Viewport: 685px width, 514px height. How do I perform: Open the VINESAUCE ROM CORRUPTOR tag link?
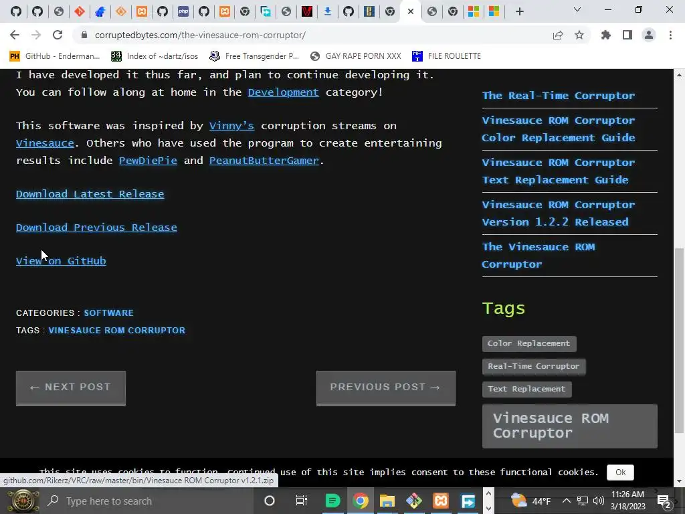[116, 331]
